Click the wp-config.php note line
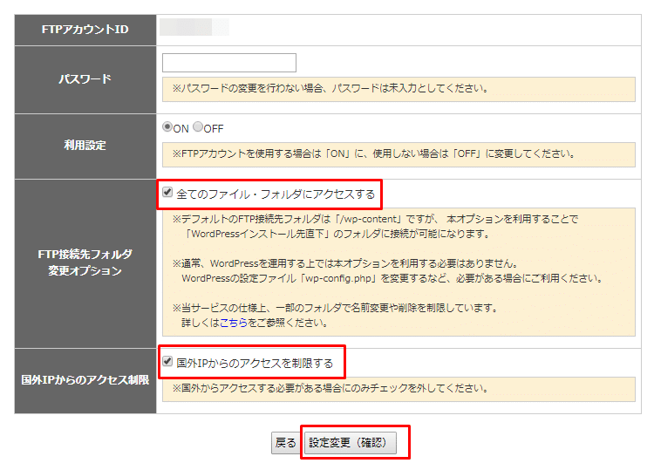 point(392,278)
